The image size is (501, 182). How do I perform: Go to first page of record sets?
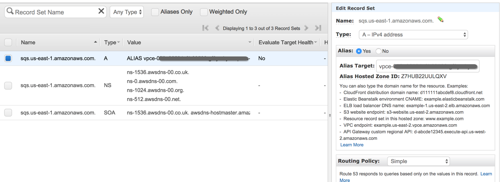pos(205,28)
